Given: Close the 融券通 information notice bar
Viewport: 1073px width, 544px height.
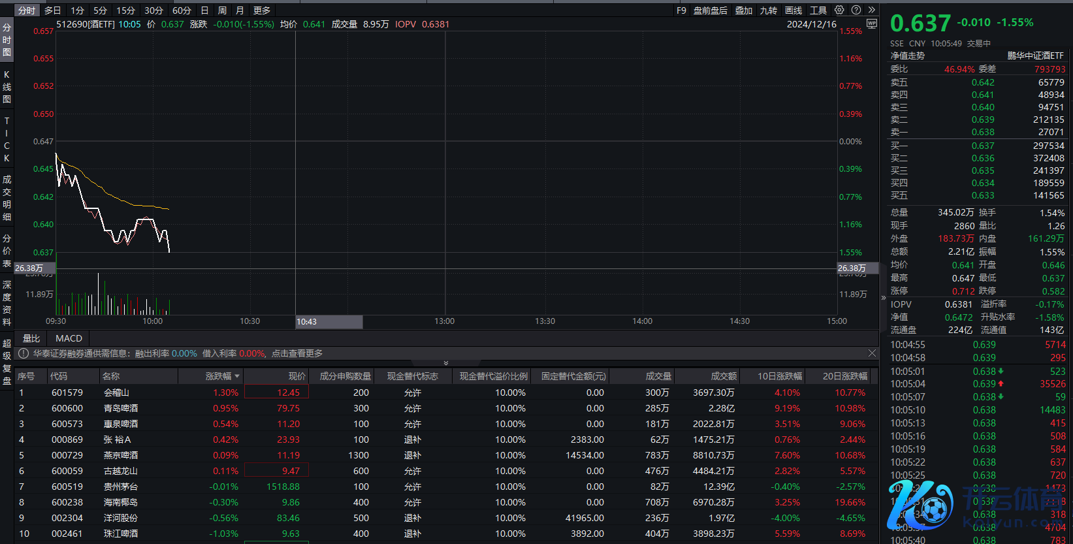Looking at the screenshot, I should [x=872, y=353].
